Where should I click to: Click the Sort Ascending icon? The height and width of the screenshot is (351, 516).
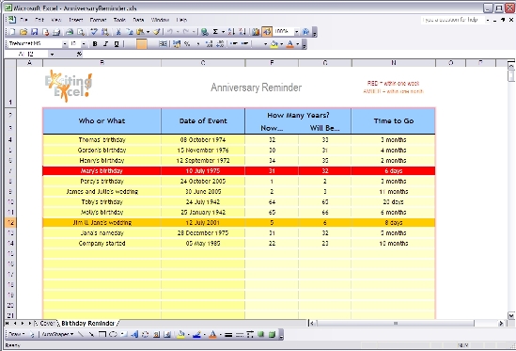tap(231, 32)
